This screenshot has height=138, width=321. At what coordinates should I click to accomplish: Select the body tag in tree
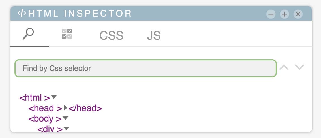click(45, 119)
